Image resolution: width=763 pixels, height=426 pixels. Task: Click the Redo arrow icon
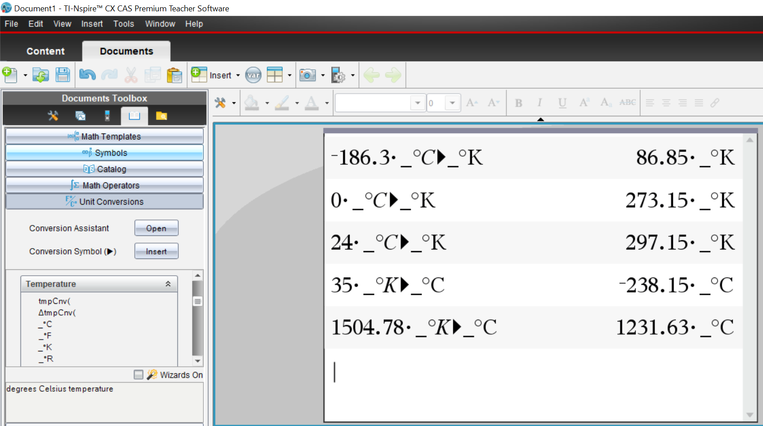(x=109, y=75)
